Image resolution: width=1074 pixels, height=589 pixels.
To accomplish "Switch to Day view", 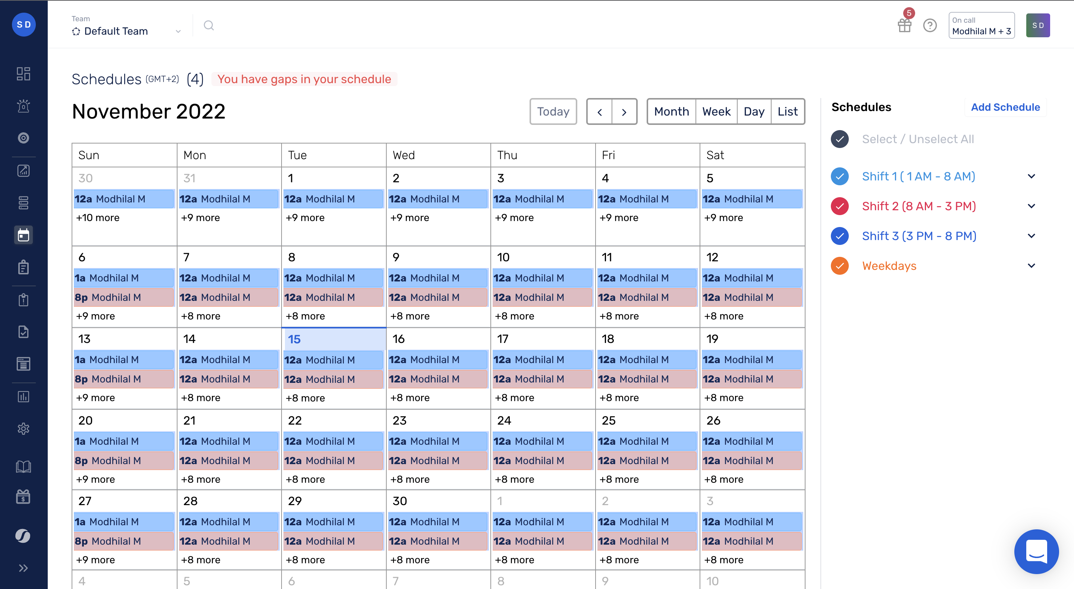I will 754,111.
